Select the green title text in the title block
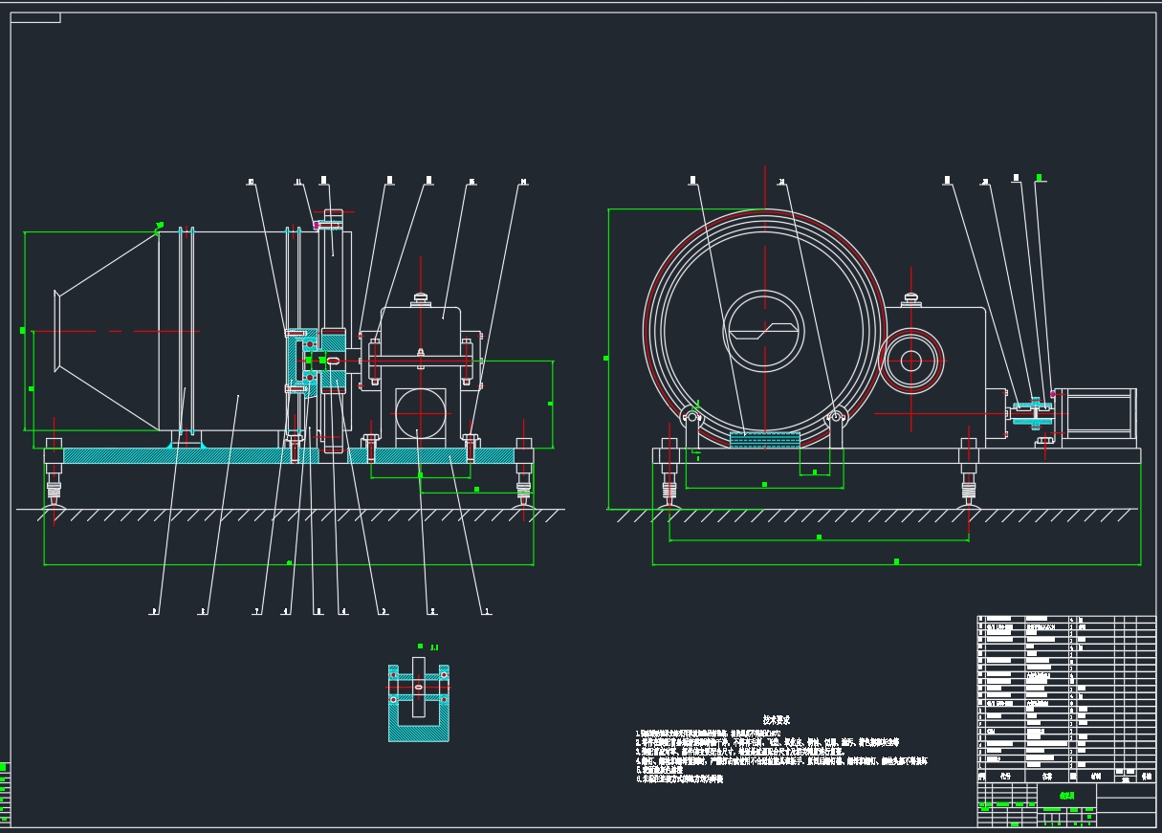Viewport: 1162px width, 833px height. (x=1066, y=796)
